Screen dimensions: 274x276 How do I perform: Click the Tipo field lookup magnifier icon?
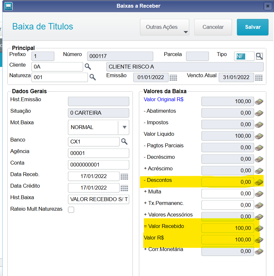point(259,56)
